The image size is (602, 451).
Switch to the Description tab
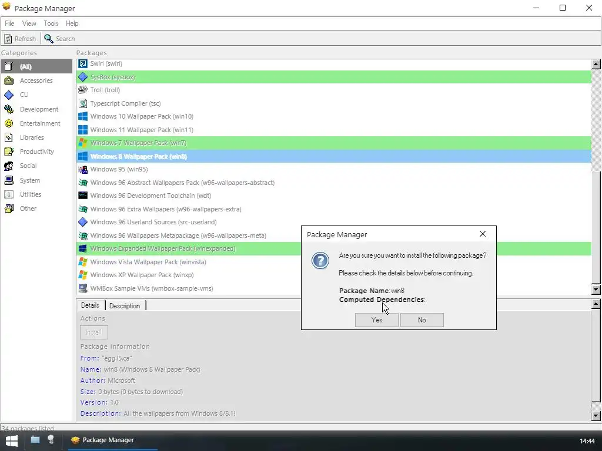tap(125, 305)
